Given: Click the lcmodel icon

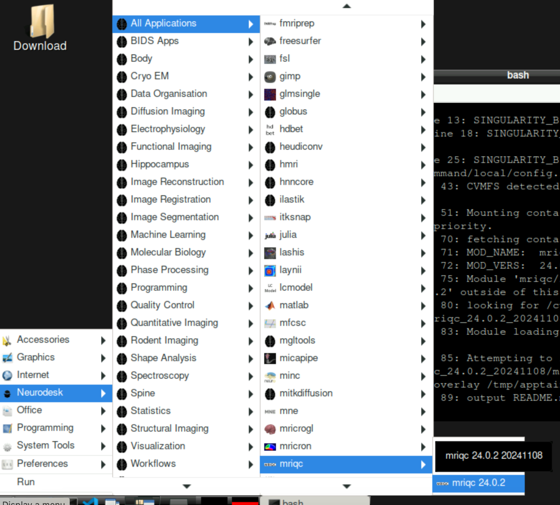Looking at the screenshot, I should tap(270, 288).
